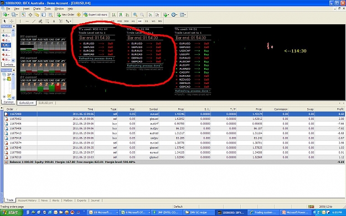Open the Market Watch window icon
The height and width of the screenshot is (216, 346).
tap(23, 15)
